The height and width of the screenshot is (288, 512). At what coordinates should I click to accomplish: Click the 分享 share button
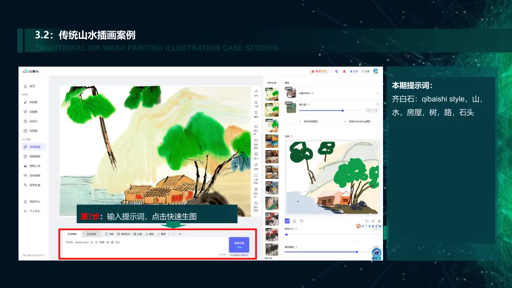click(x=366, y=71)
